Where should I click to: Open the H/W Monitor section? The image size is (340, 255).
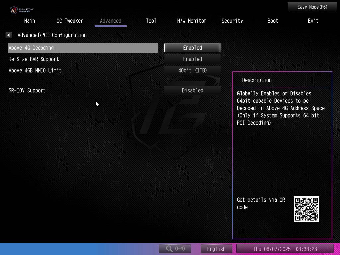click(191, 21)
